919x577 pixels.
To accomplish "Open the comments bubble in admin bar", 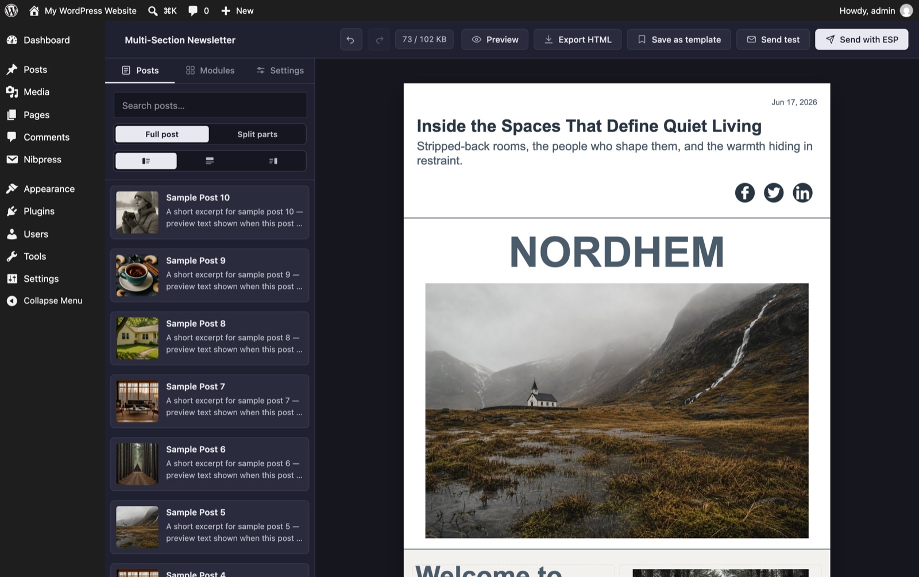I will [198, 10].
